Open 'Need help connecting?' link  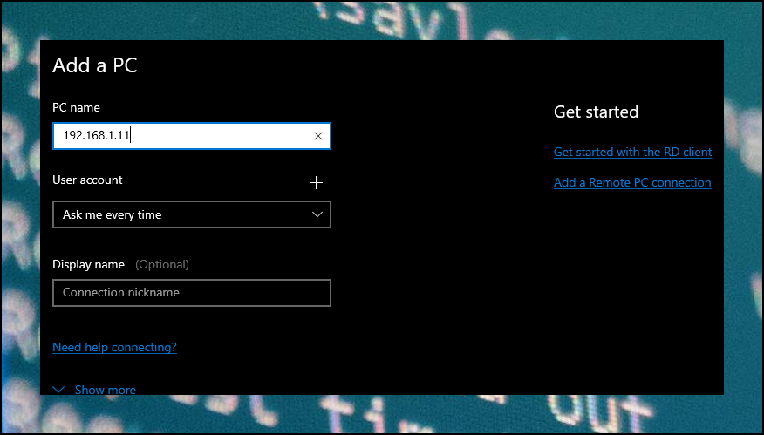tap(114, 347)
